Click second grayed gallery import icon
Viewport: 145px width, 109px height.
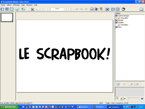[x=137, y=84]
